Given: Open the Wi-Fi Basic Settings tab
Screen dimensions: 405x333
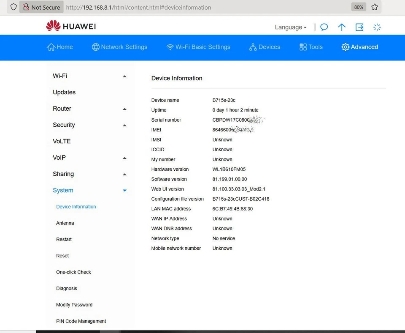Looking at the screenshot, I should (x=198, y=47).
